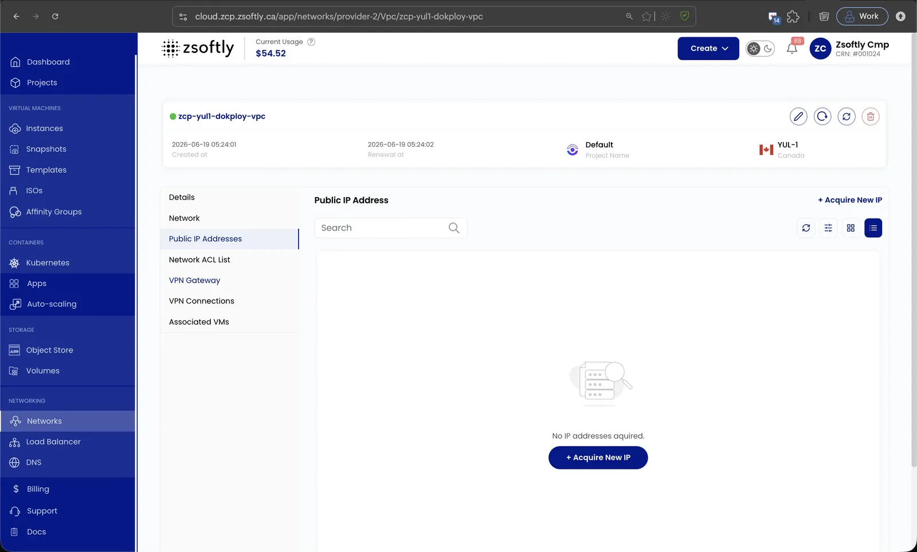Open Auto-scaling settings
917x552 pixels.
point(52,304)
